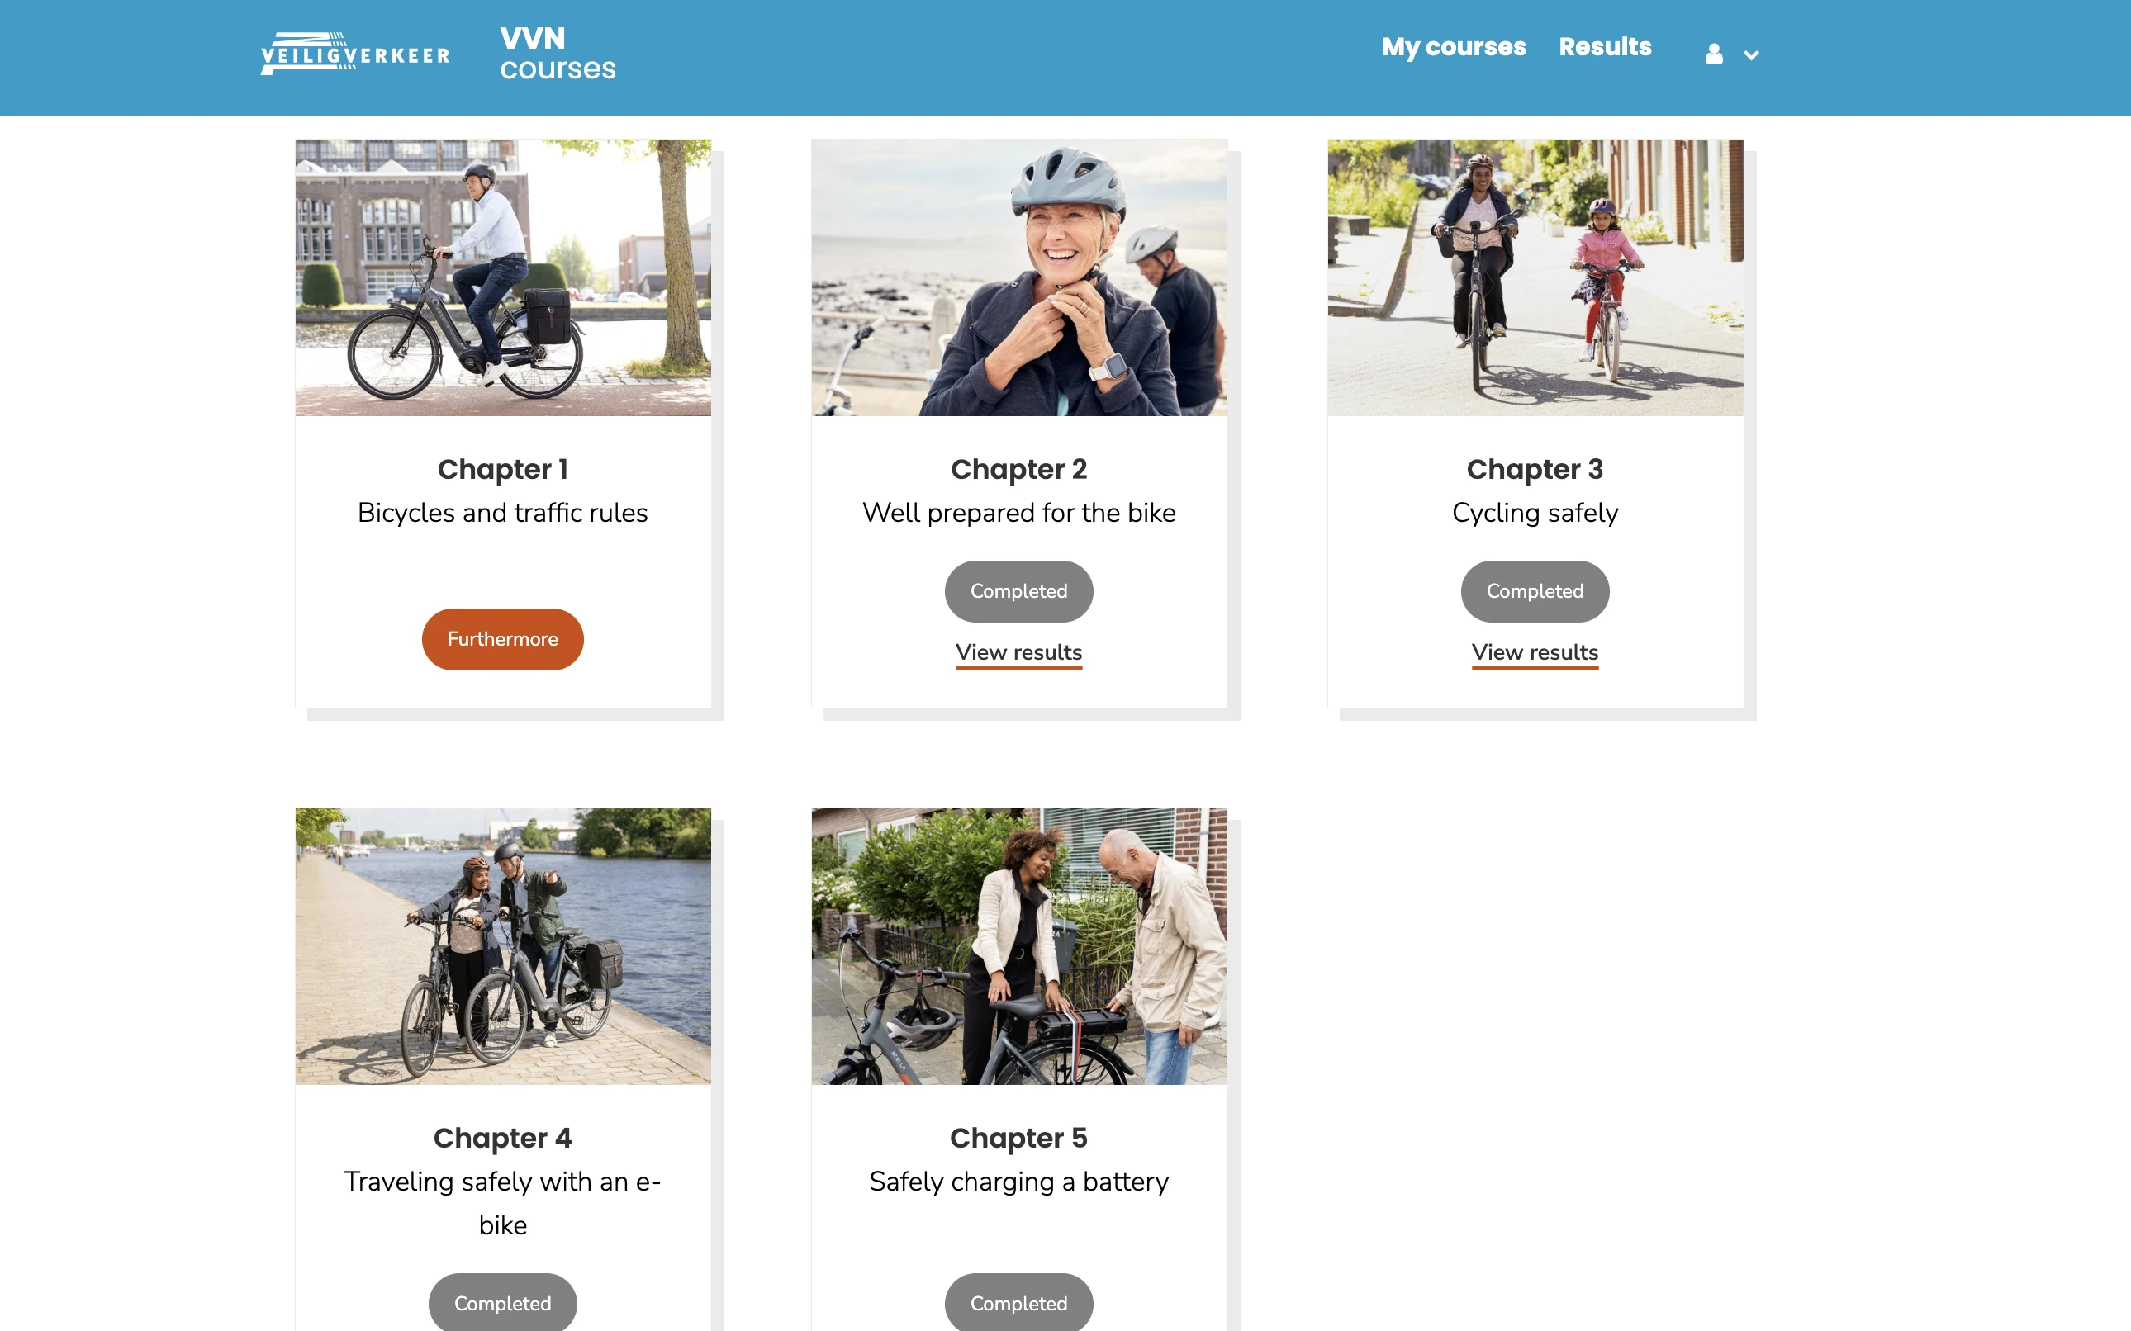Click Completed button under Chapter 3
Screen dimensions: 2131x1331
click(1535, 591)
